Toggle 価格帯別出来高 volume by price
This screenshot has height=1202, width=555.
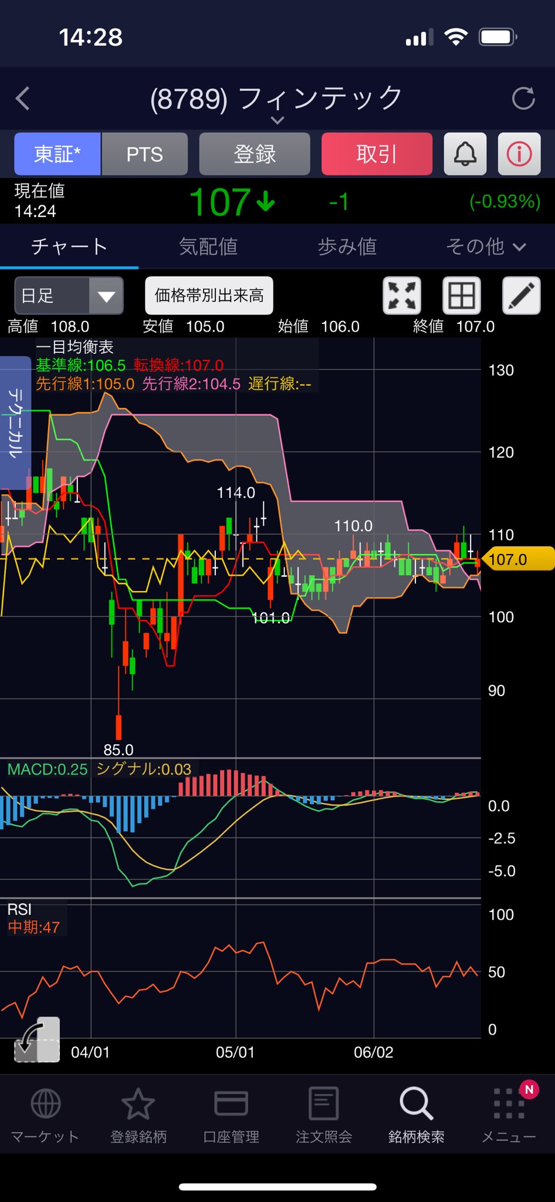tap(209, 295)
